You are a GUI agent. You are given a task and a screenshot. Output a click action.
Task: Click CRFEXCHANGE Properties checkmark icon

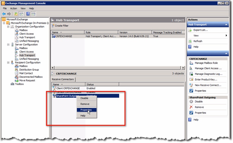(x=191, y=91)
